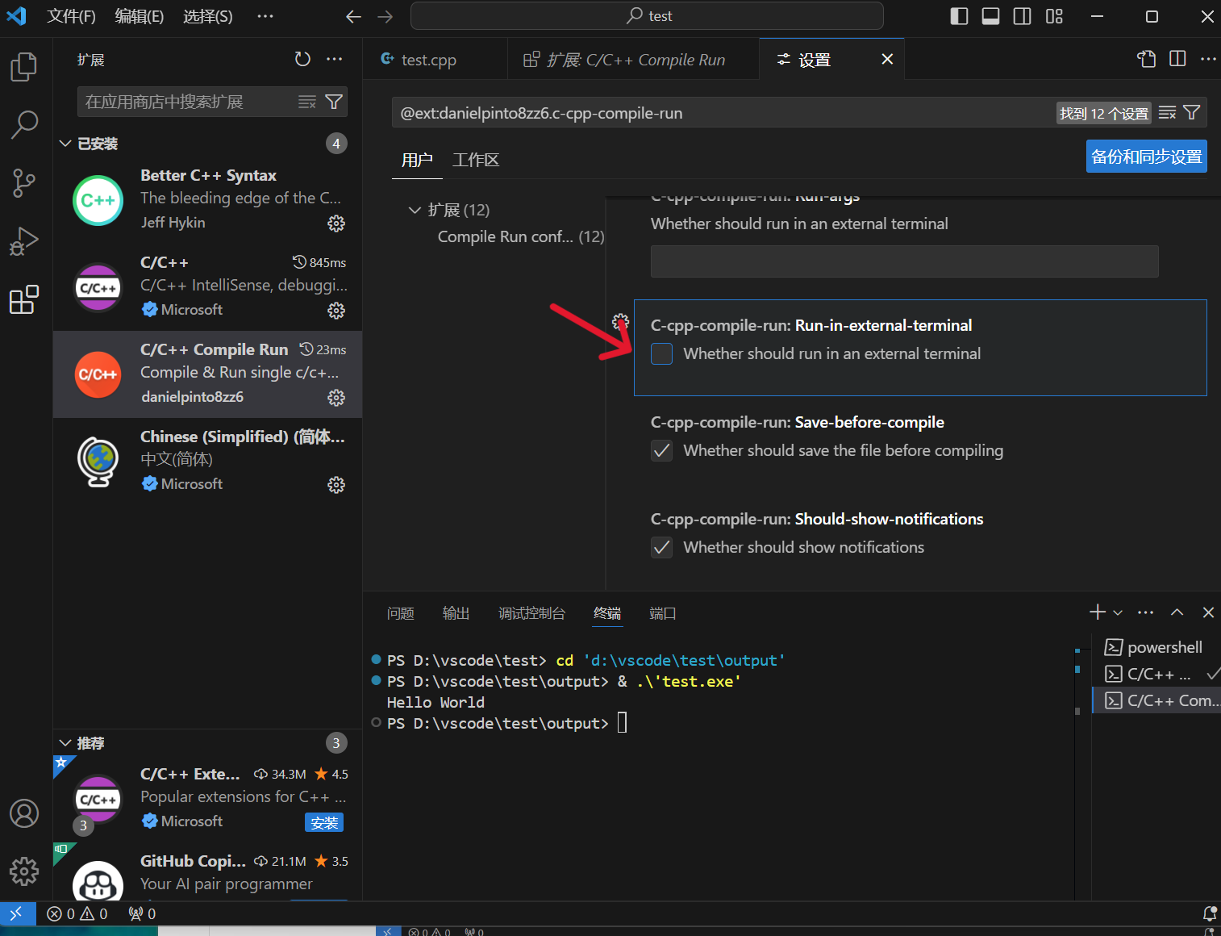Open the Explorer view in activity bar
This screenshot has height=936, width=1221.
(24, 67)
